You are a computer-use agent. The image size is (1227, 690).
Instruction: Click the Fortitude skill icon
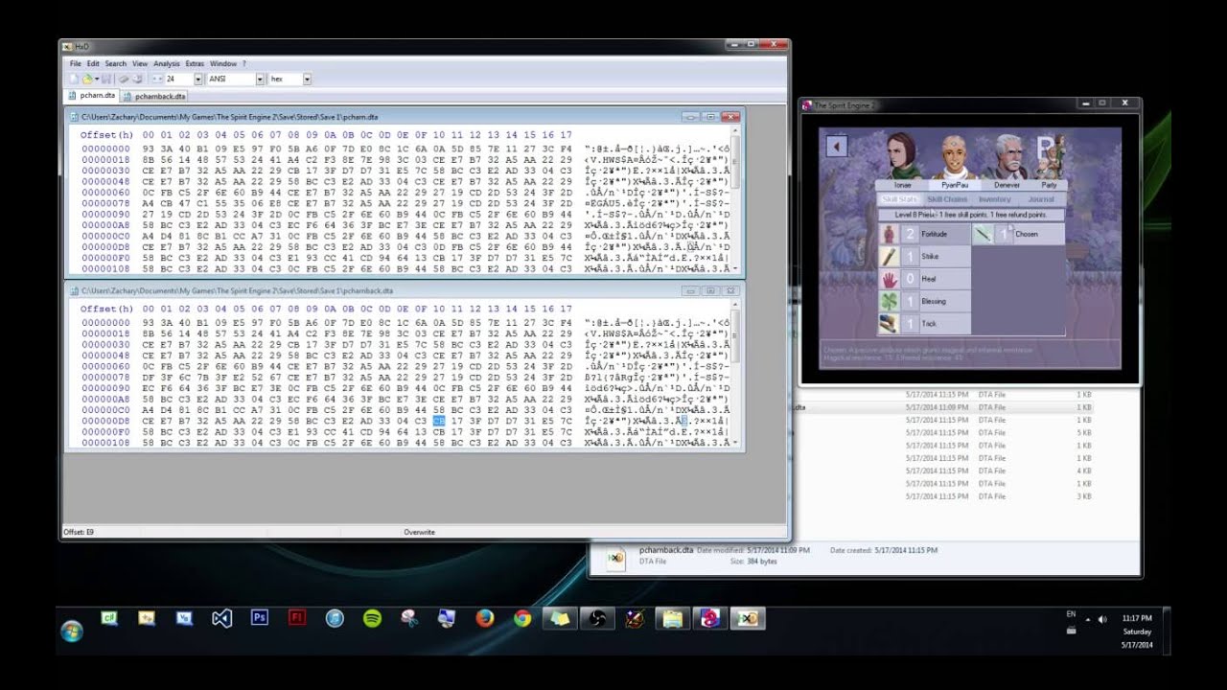coord(889,234)
